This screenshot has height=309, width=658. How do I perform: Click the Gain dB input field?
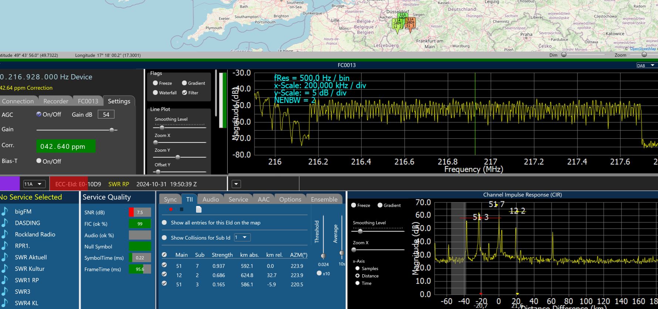pyautogui.click(x=106, y=114)
